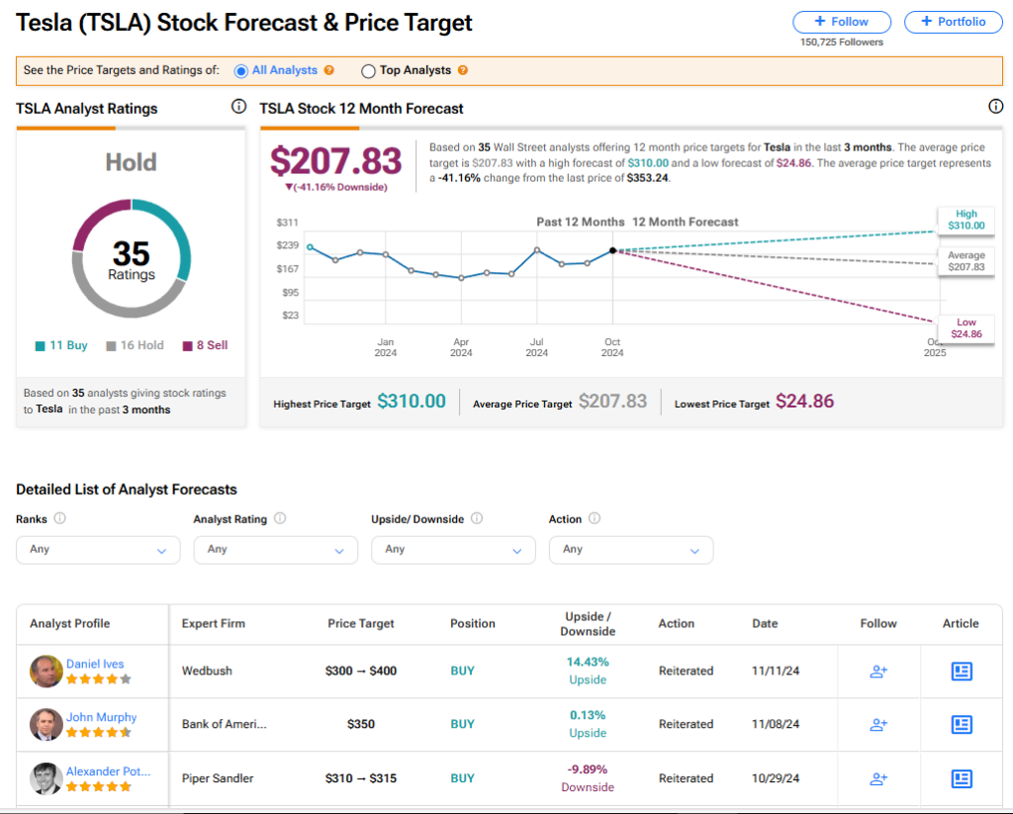Screen dimensions: 1013x814
Task: Switch to Top Analysts ratings
Action: 367,70
